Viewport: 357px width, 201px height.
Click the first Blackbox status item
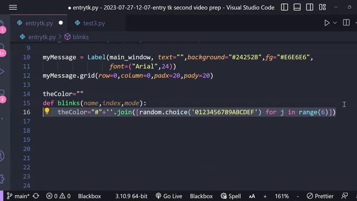(x=89, y=196)
